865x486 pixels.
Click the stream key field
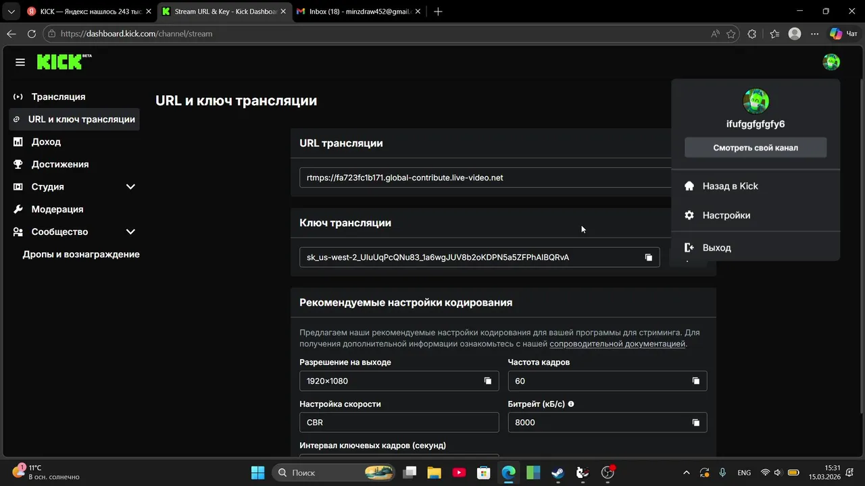point(479,257)
